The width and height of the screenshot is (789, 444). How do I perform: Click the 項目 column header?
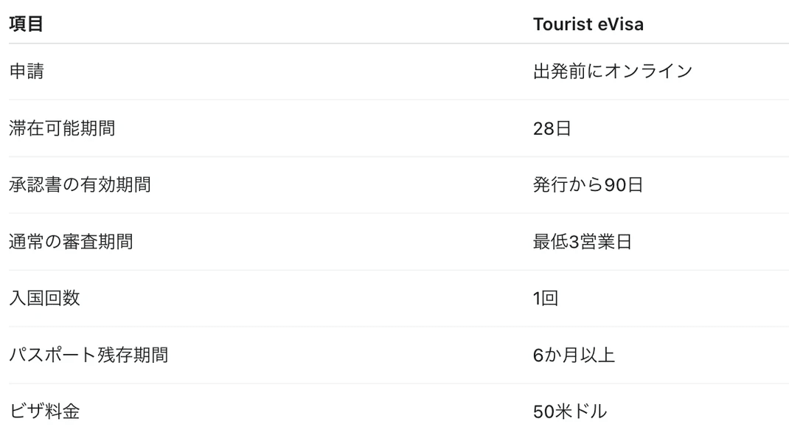click(x=26, y=24)
